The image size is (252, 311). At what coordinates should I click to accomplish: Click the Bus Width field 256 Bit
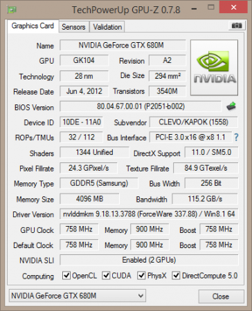(x=211, y=183)
